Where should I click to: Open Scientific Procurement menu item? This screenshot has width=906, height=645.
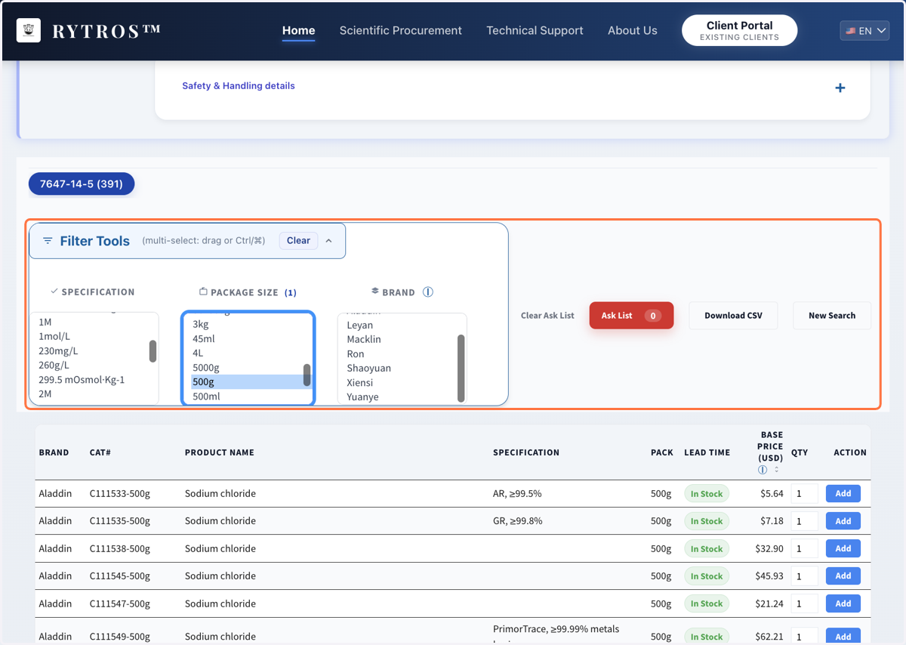[400, 31]
